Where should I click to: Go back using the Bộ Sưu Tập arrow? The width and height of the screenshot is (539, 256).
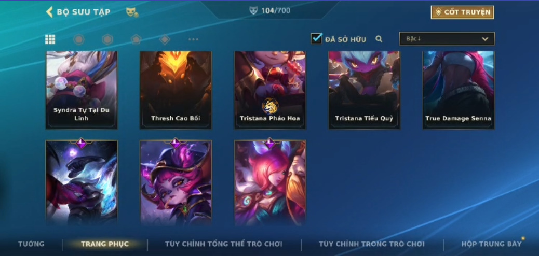[49, 12]
